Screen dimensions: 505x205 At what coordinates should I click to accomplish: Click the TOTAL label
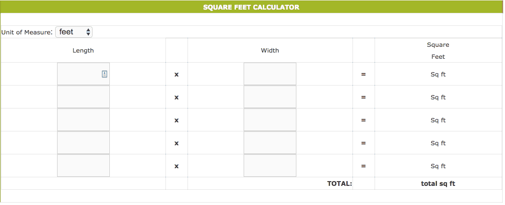click(x=339, y=183)
